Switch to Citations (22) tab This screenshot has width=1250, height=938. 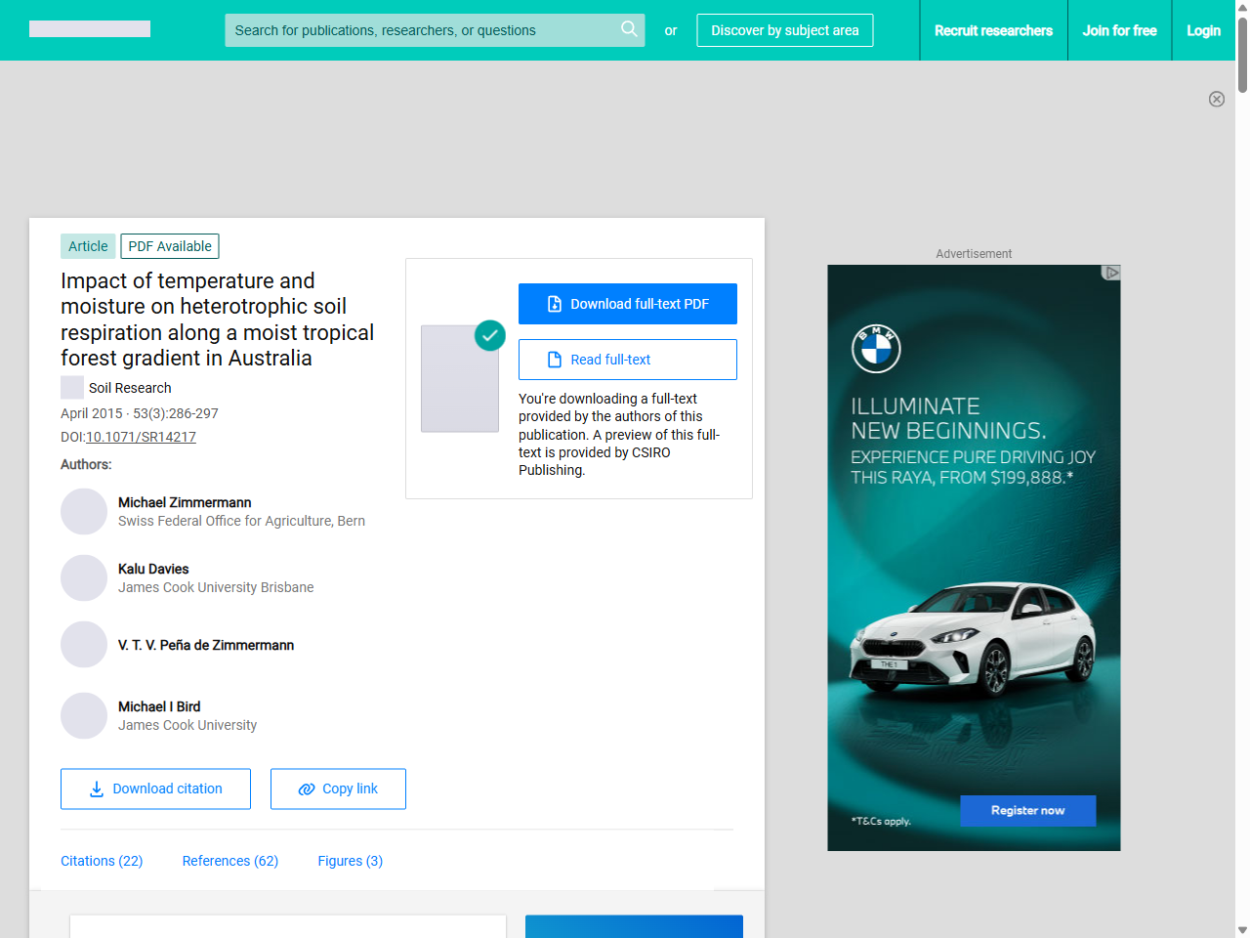(102, 861)
